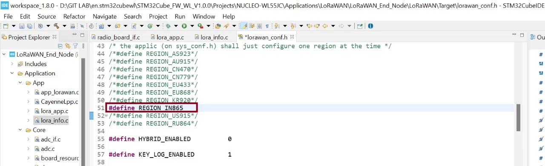Open the Refactor menu

click(x=74, y=16)
